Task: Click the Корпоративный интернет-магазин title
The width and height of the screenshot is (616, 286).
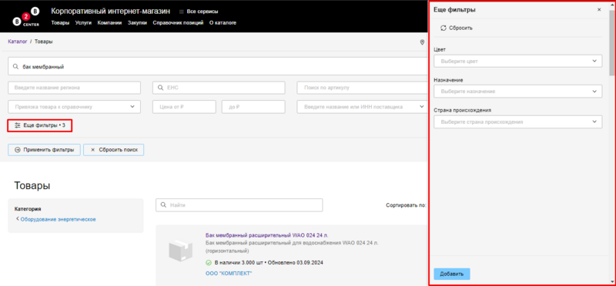Action: pyautogui.click(x=111, y=11)
